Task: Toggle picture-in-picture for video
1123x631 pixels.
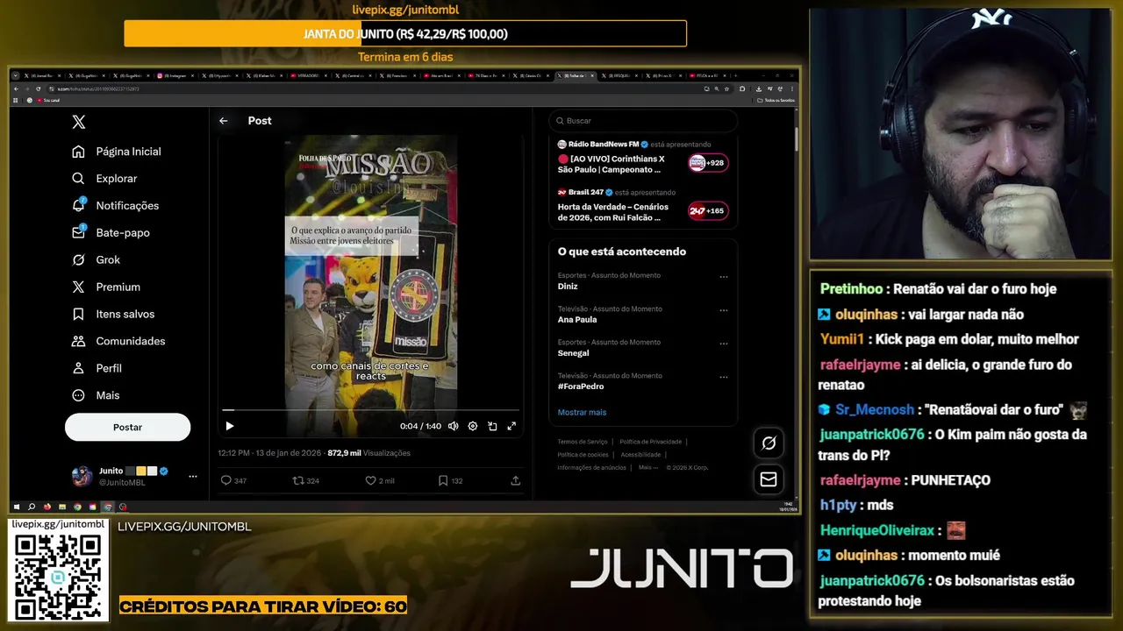Action: point(492,426)
